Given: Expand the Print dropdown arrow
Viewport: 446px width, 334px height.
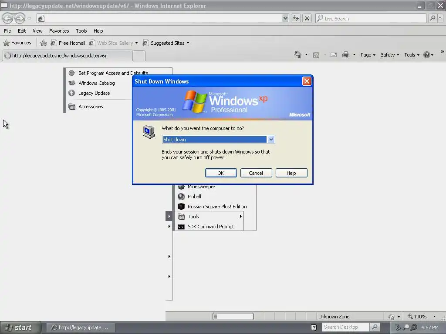Looking at the screenshot, I should tap(354, 54).
